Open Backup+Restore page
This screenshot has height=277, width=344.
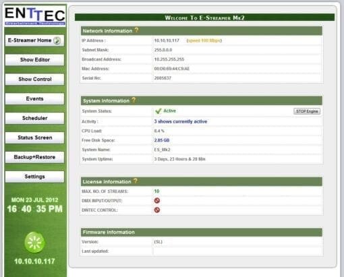(34, 157)
